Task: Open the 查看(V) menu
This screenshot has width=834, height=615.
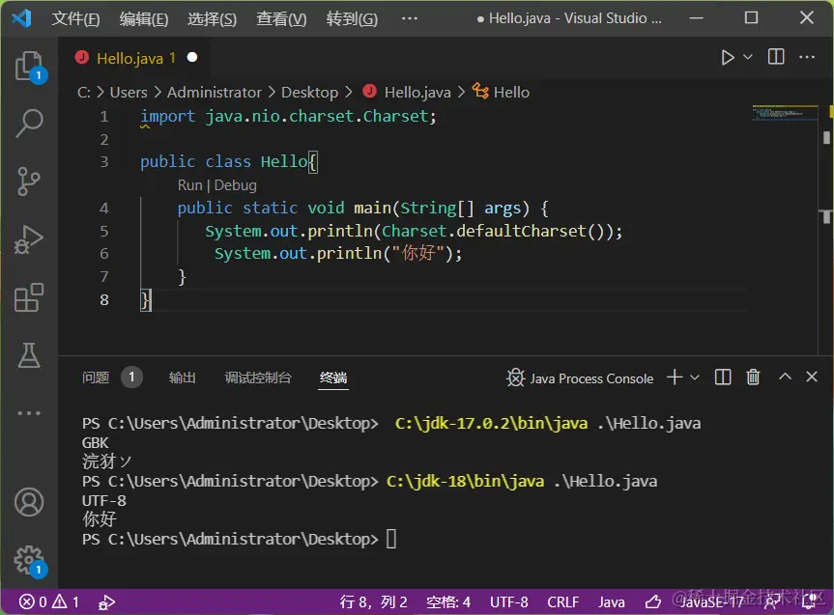Action: point(281,19)
